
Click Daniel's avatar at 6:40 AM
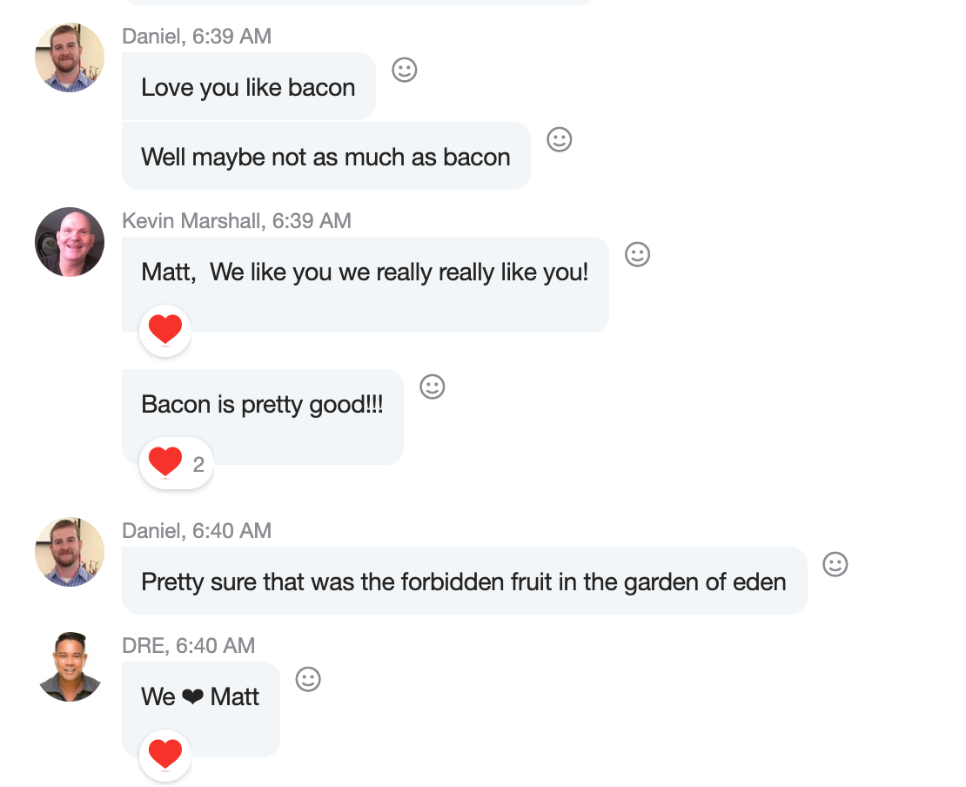[x=70, y=552]
